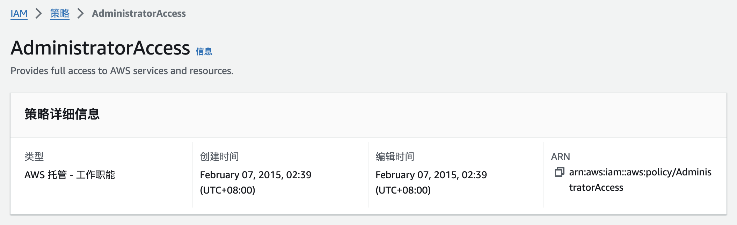
Task: Open the 信息 info link beside the title
Action: (204, 52)
